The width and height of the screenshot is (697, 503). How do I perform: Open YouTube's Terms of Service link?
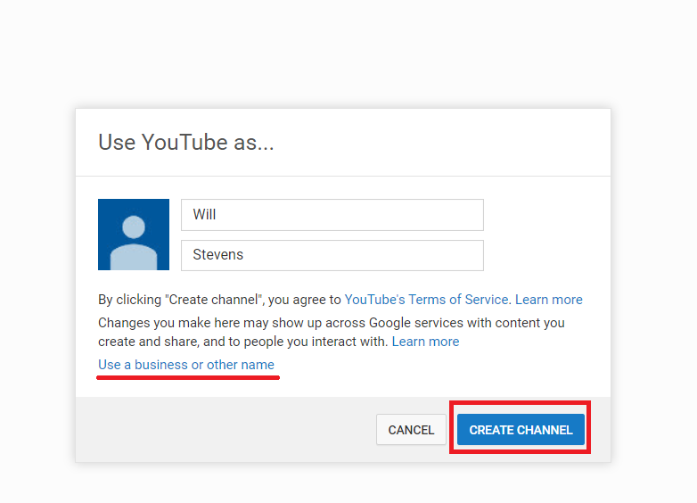pos(426,300)
